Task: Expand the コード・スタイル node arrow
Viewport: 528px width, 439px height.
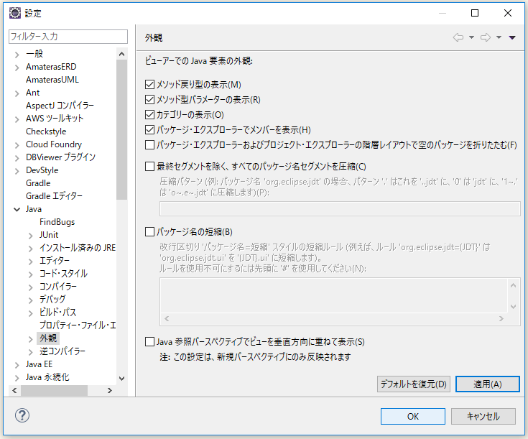Action: [x=31, y=274]
